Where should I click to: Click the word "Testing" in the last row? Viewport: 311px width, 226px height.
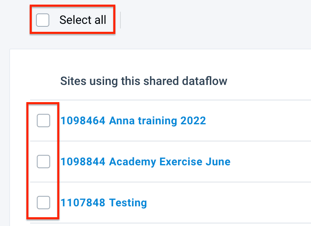click(128, 203)
